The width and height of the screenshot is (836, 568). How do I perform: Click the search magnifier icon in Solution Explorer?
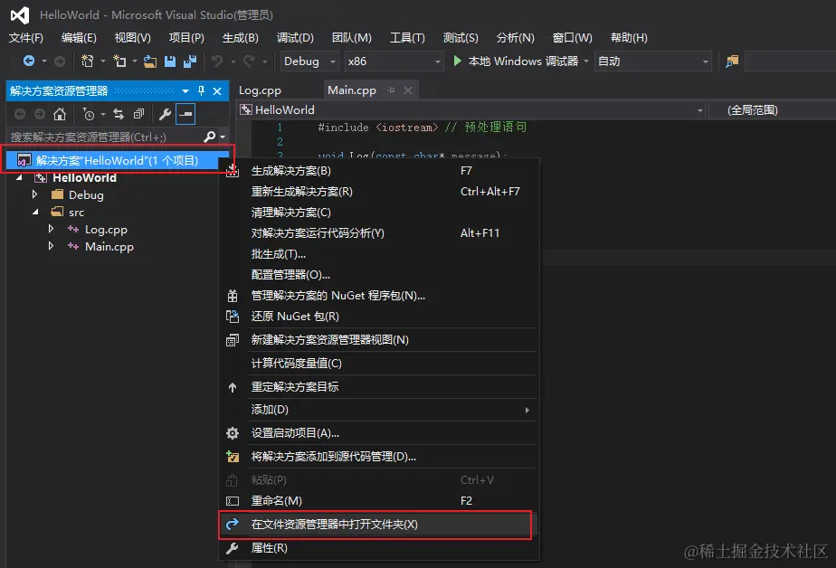[210, 137]
